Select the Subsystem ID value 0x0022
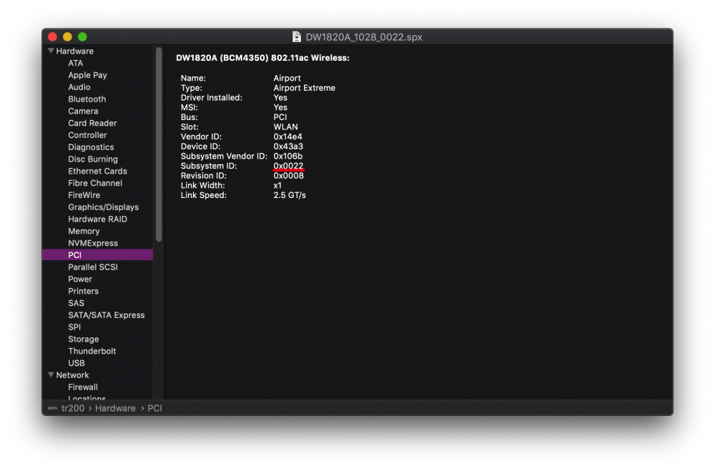 tap(288, 166)
